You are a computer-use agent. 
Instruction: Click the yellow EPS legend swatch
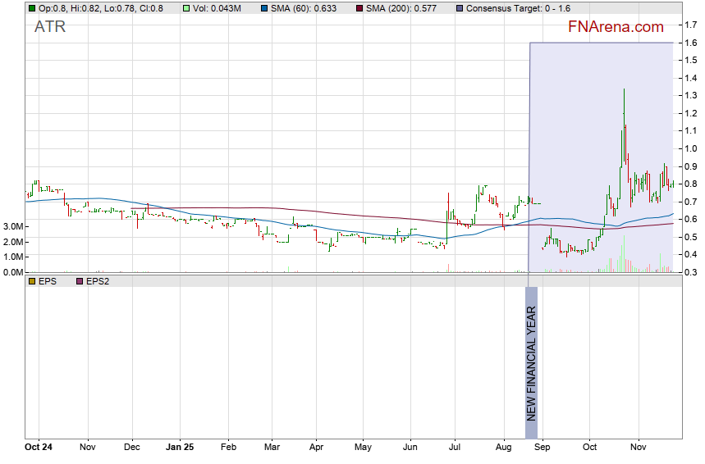point(32,281)
